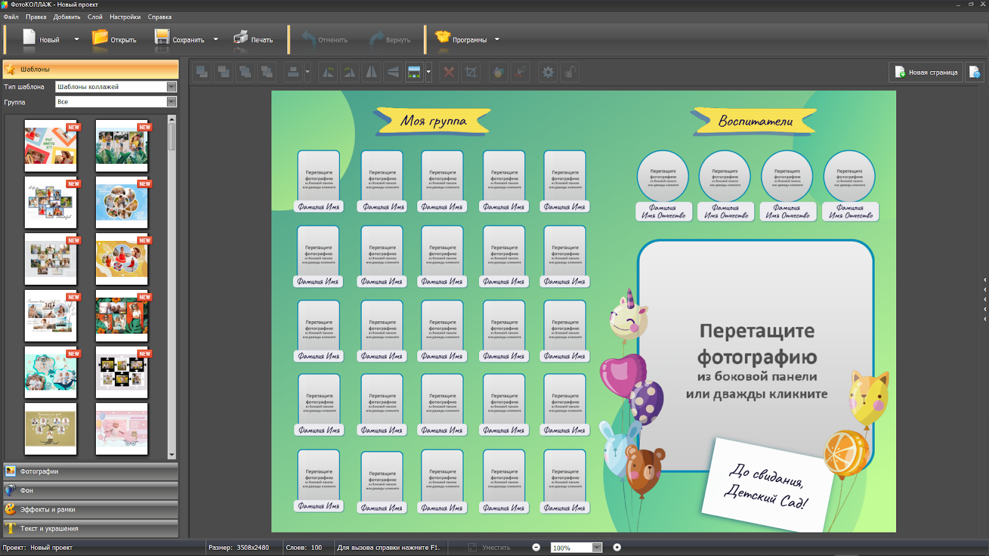Click the Сохранить button

click(x=180, y=40)
